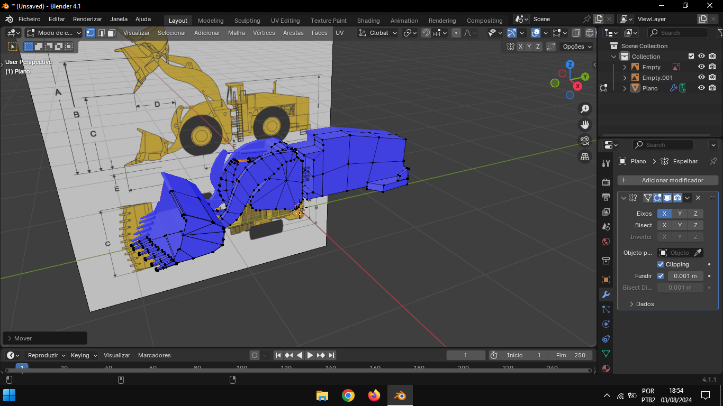The image size is (723, 406).
Task: Uncheck the Fundir merge checkbox
Action: pyautogui.click(x=661, y=276)
